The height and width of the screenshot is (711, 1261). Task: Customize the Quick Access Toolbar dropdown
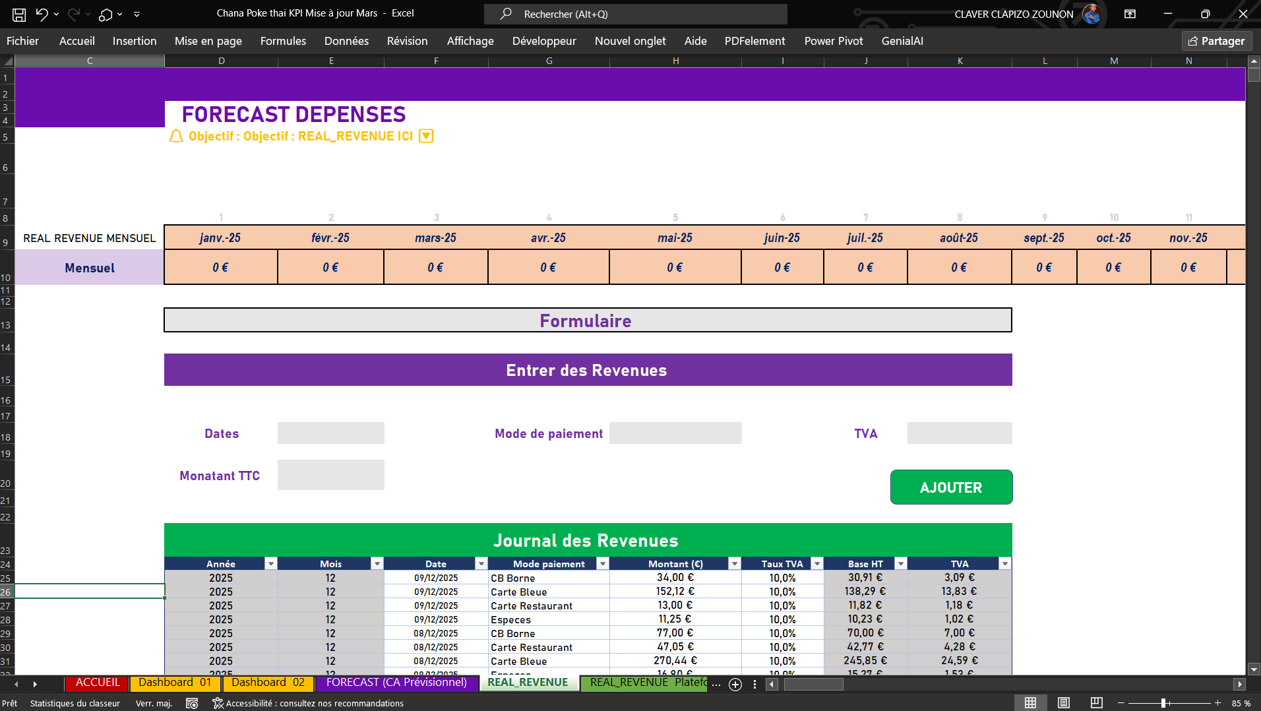137,14
